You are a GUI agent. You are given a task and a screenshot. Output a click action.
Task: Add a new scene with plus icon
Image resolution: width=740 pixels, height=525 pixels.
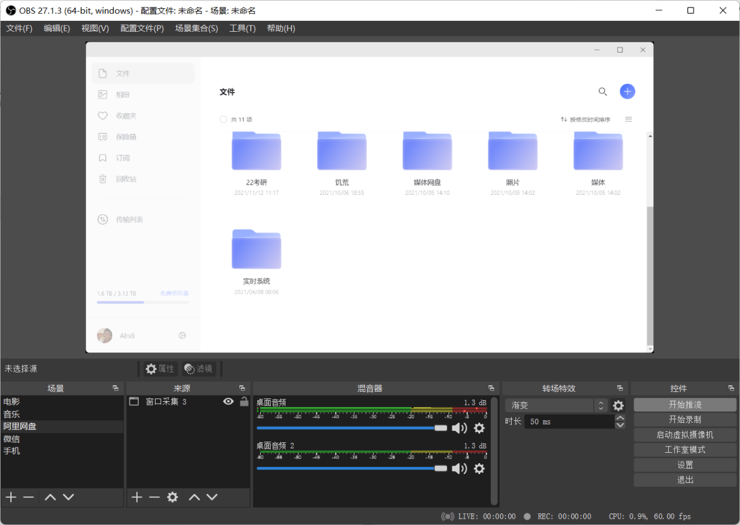pos(11,497)
